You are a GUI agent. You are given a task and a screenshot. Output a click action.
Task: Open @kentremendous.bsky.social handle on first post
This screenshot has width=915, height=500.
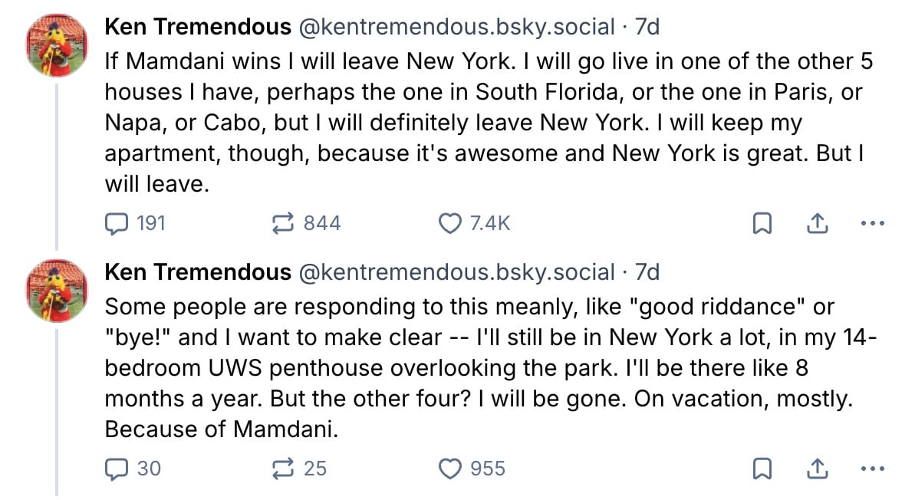pos(456,28)
